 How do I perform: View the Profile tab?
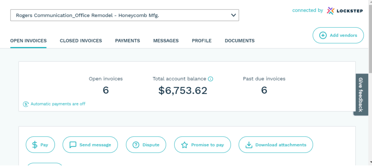tap(202, 41)
